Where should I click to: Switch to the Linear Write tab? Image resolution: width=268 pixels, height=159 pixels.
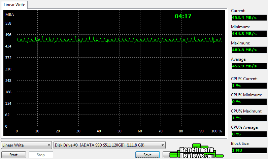14,5
